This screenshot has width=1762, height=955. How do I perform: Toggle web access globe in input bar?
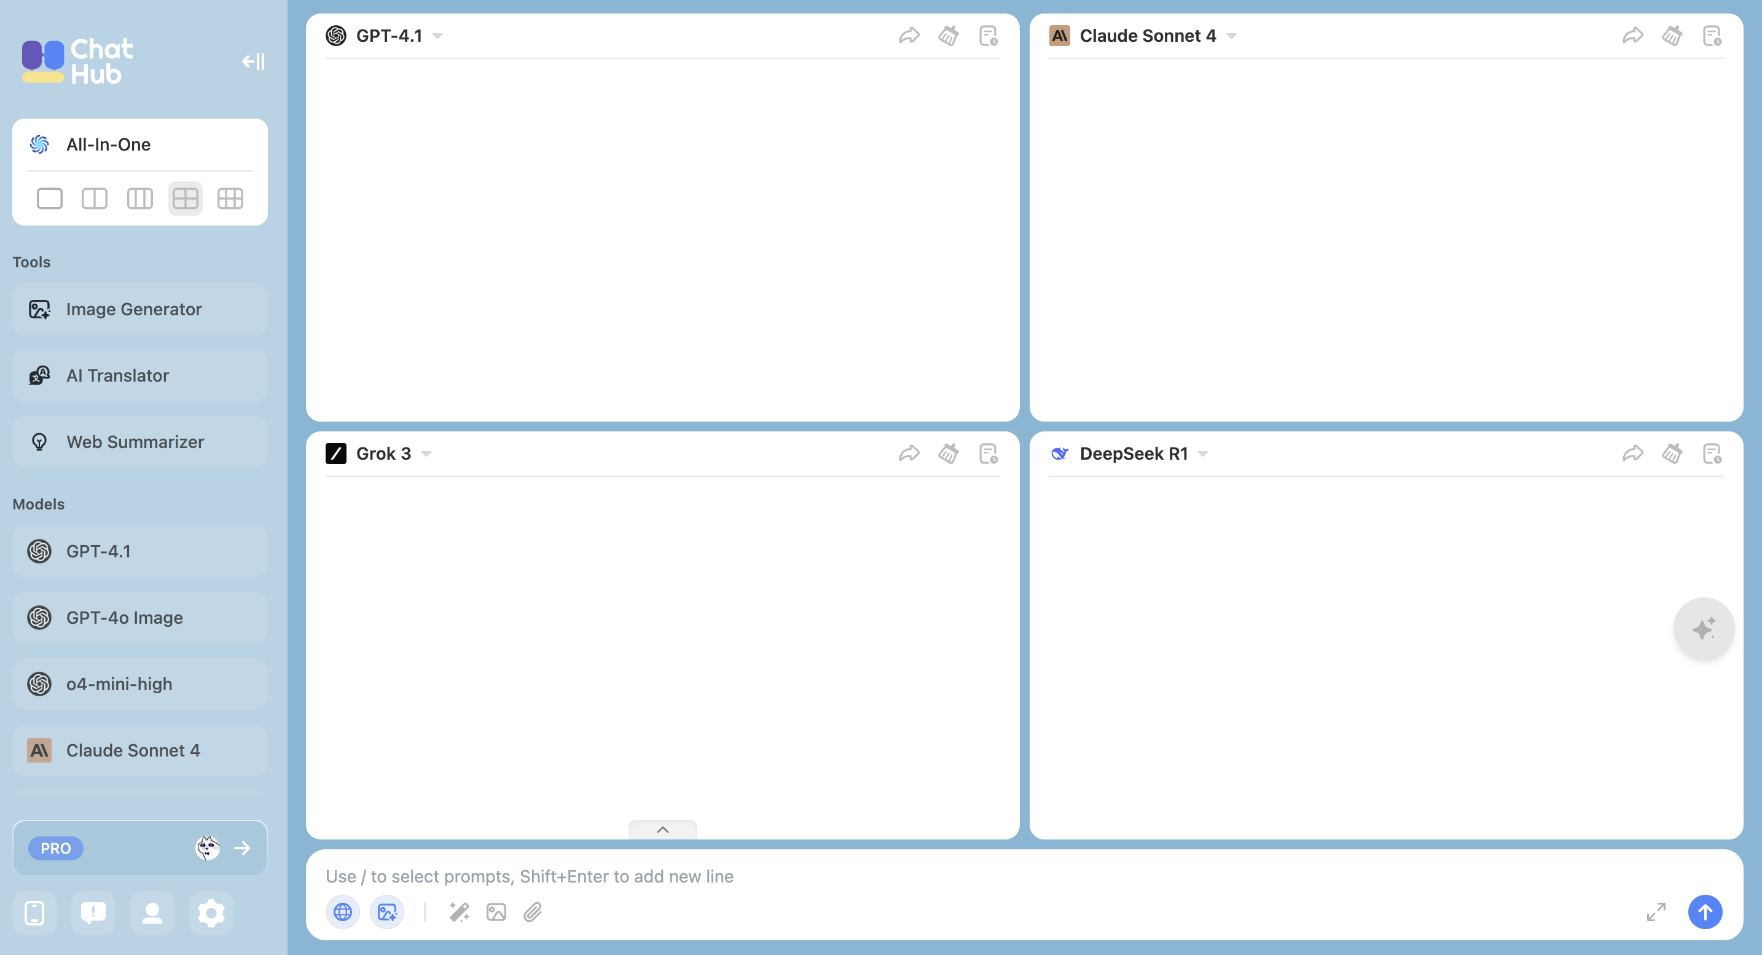[343, 912]
